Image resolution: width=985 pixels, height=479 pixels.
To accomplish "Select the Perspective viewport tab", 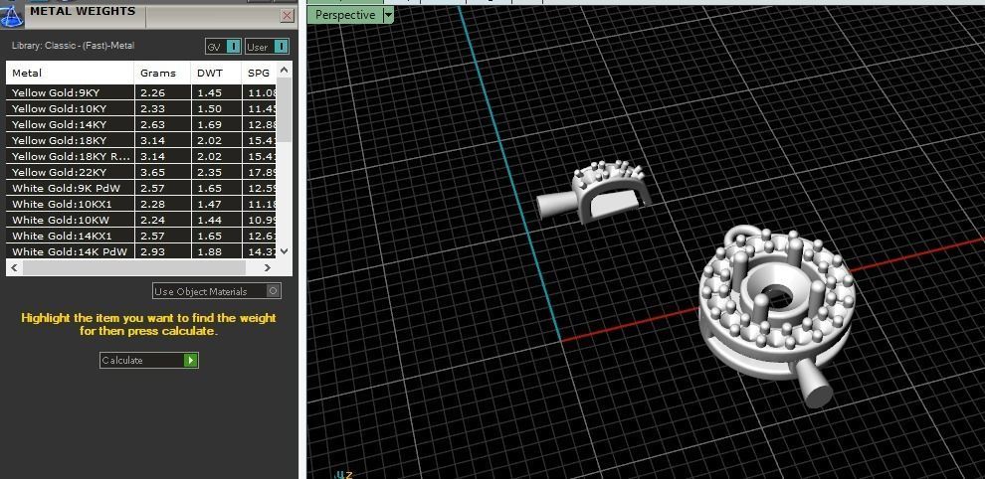I will point(345,15).
